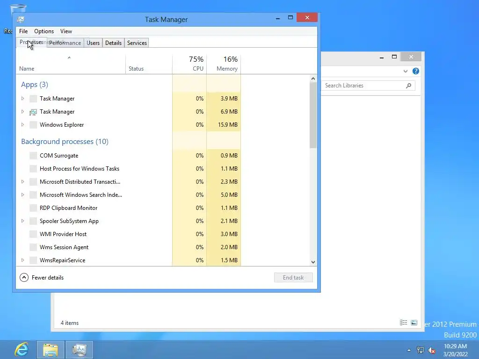The image size is (479, 359).
Task: Click the 15.9 MB memory value
Action: [x=228, y=124]
